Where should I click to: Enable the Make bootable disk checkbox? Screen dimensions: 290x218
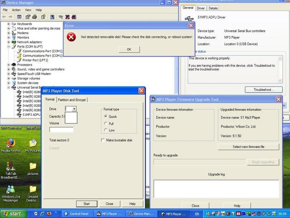(103, 140)
